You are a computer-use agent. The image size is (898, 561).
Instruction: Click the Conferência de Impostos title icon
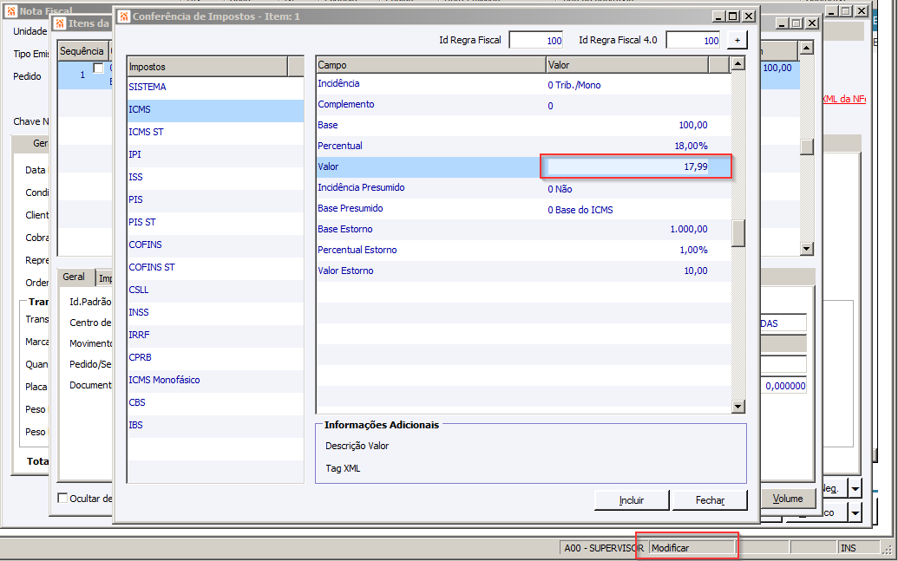coord(124,16)
